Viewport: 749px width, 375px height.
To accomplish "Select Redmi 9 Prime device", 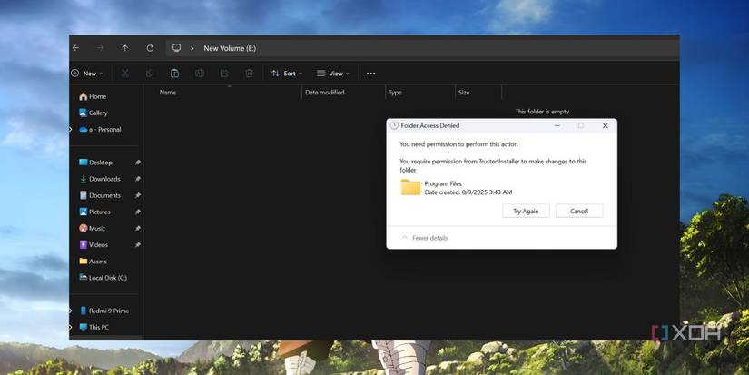I will [x=104, y=311].
